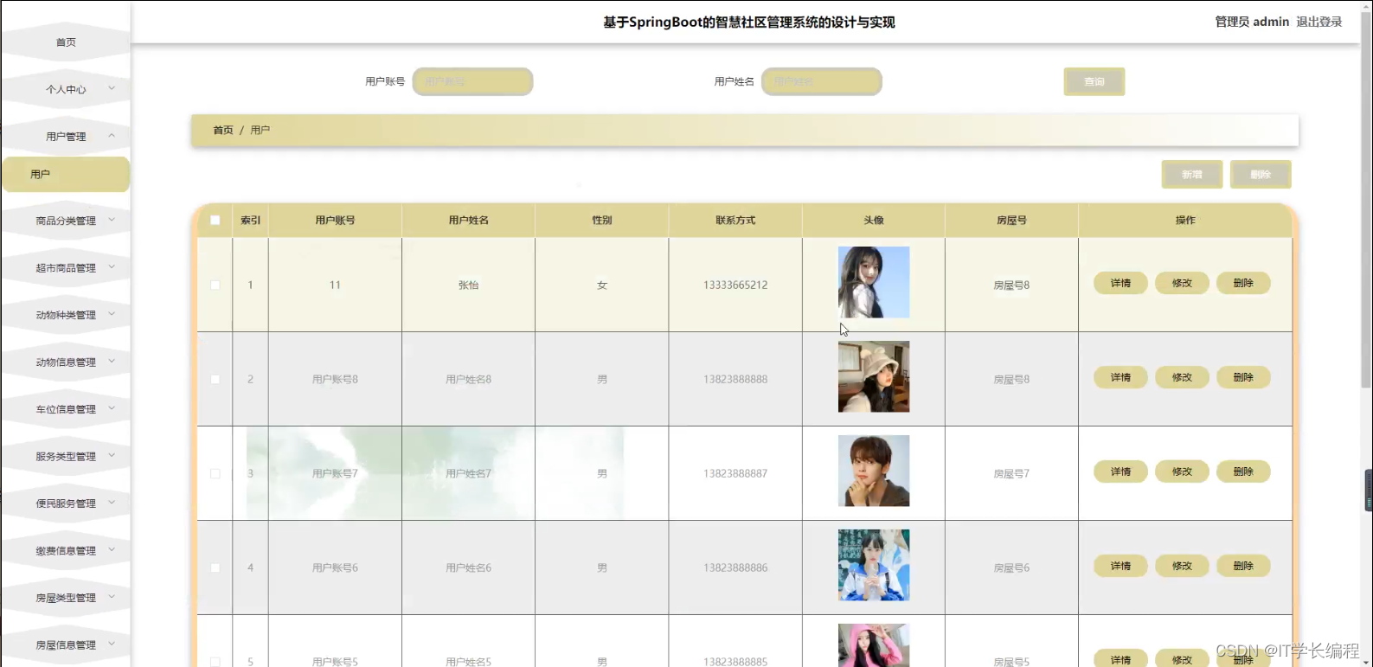The width and height of the screenshot is (1373, 667).
Task: Click the 用户账号 column header
Action: [x=335, y=220]
